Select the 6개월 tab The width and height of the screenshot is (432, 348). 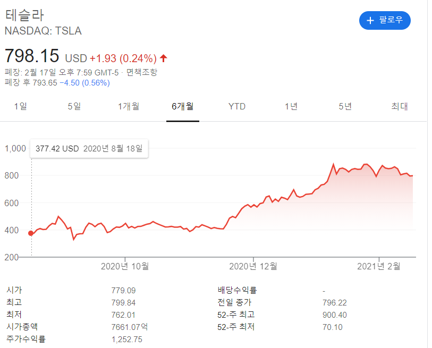(x=182, y=106)
